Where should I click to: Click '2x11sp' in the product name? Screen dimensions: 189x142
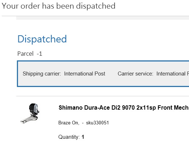(x=146, y=108)
